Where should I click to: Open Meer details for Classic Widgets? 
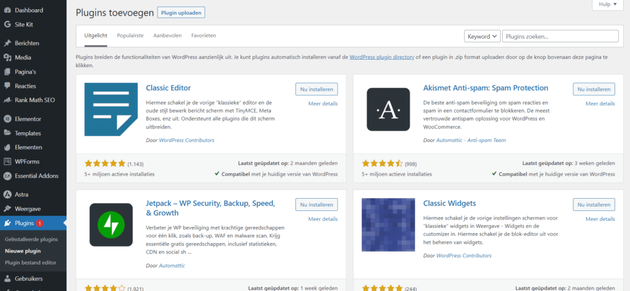(600, 219)
